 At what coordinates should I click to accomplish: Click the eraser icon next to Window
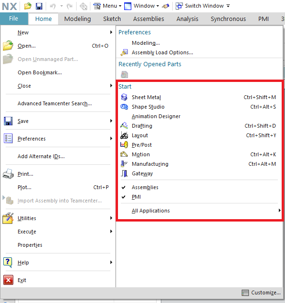click(x=166, y=6)
